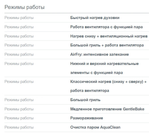Select 'Нагрев снизу + вентиляционный нагрев' entry
The width and height of the screenshot is (149, 136).
click(x=109, y=36)
